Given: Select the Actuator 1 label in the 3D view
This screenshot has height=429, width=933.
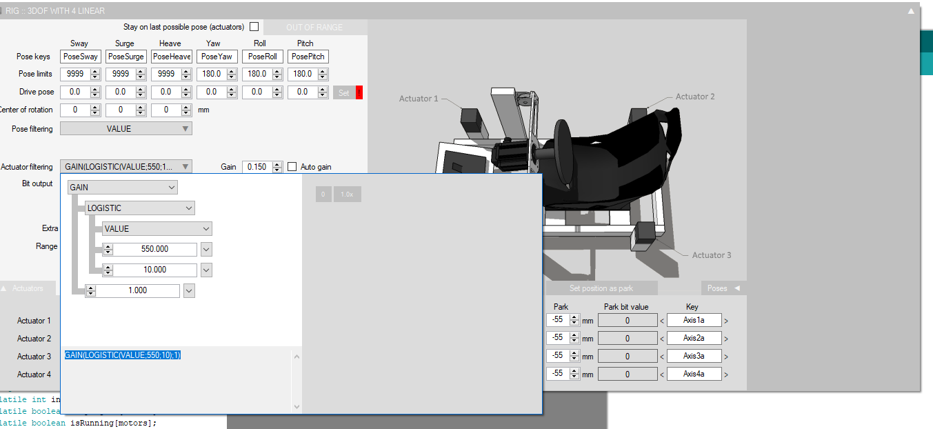Looking at the screenshot, I should [x=419, y=99].
